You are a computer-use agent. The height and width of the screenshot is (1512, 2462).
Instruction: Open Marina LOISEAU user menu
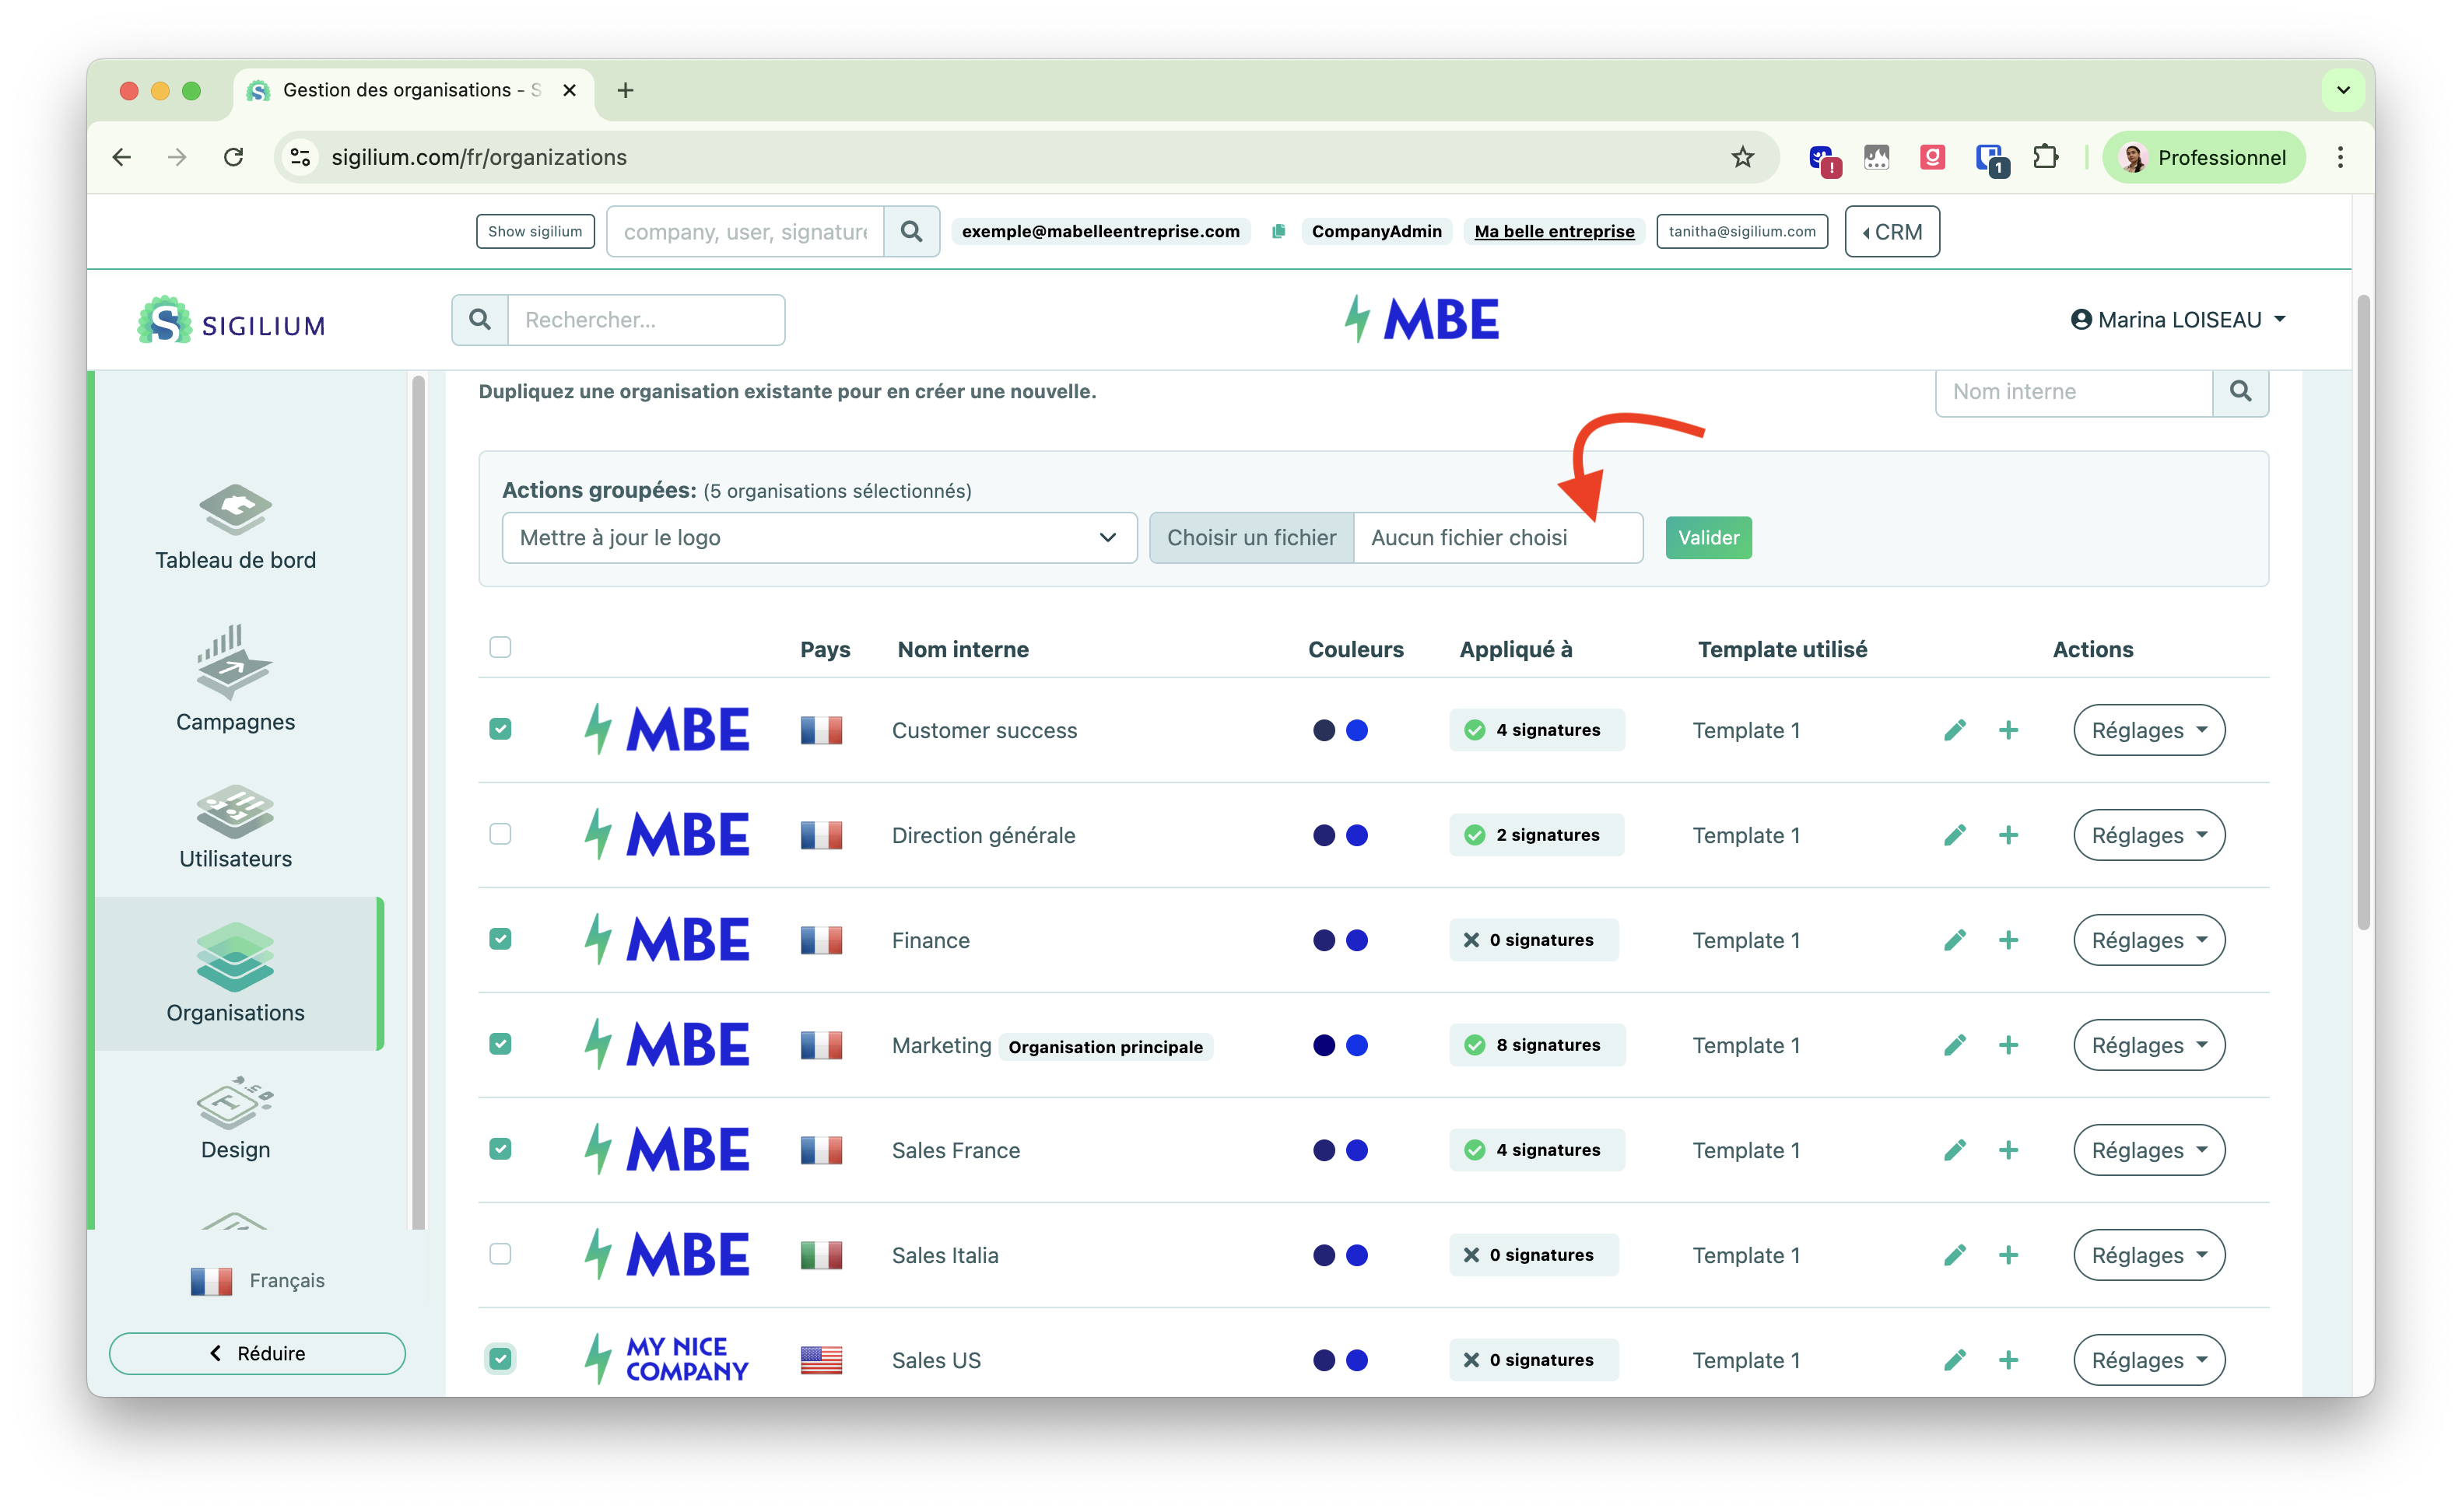tap(2178, 320)
